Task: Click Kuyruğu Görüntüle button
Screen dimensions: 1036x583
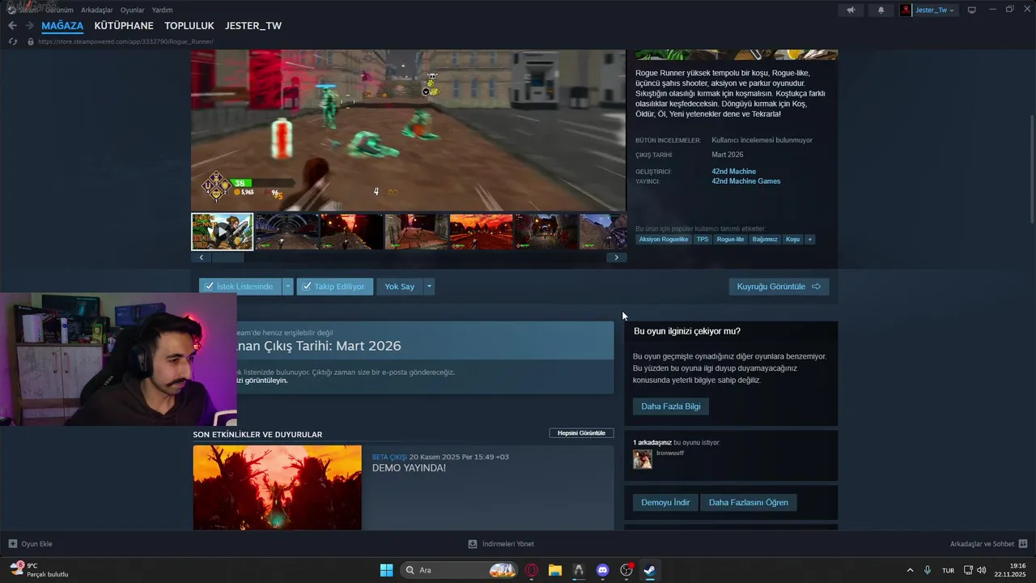Action: point(779,287)
